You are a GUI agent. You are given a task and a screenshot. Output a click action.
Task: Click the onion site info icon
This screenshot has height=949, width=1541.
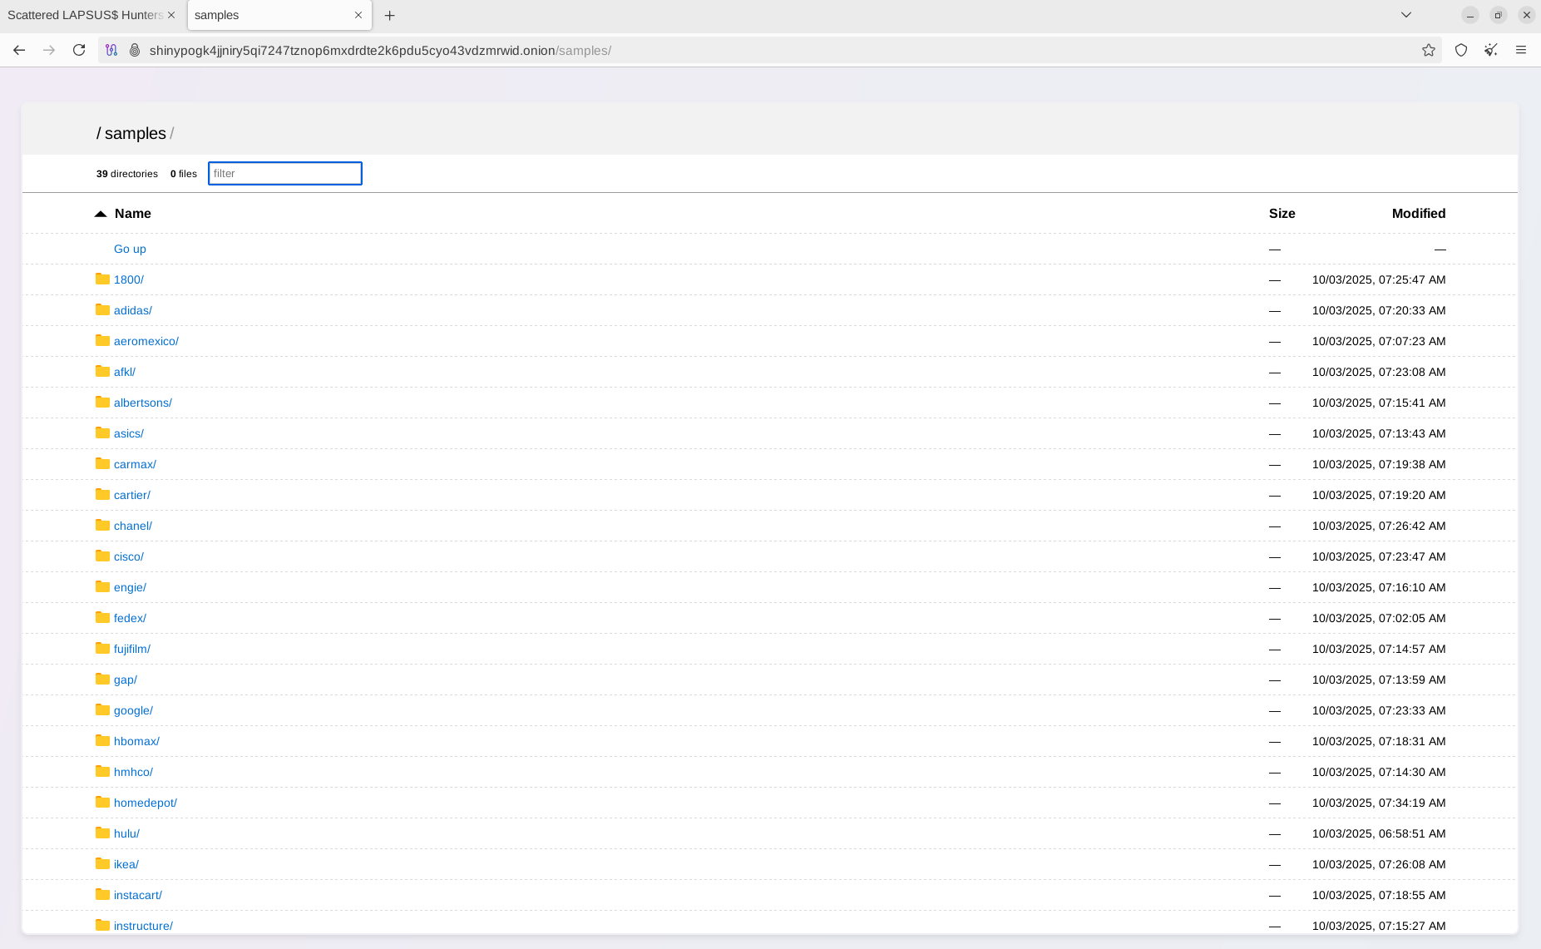[135, 50]
